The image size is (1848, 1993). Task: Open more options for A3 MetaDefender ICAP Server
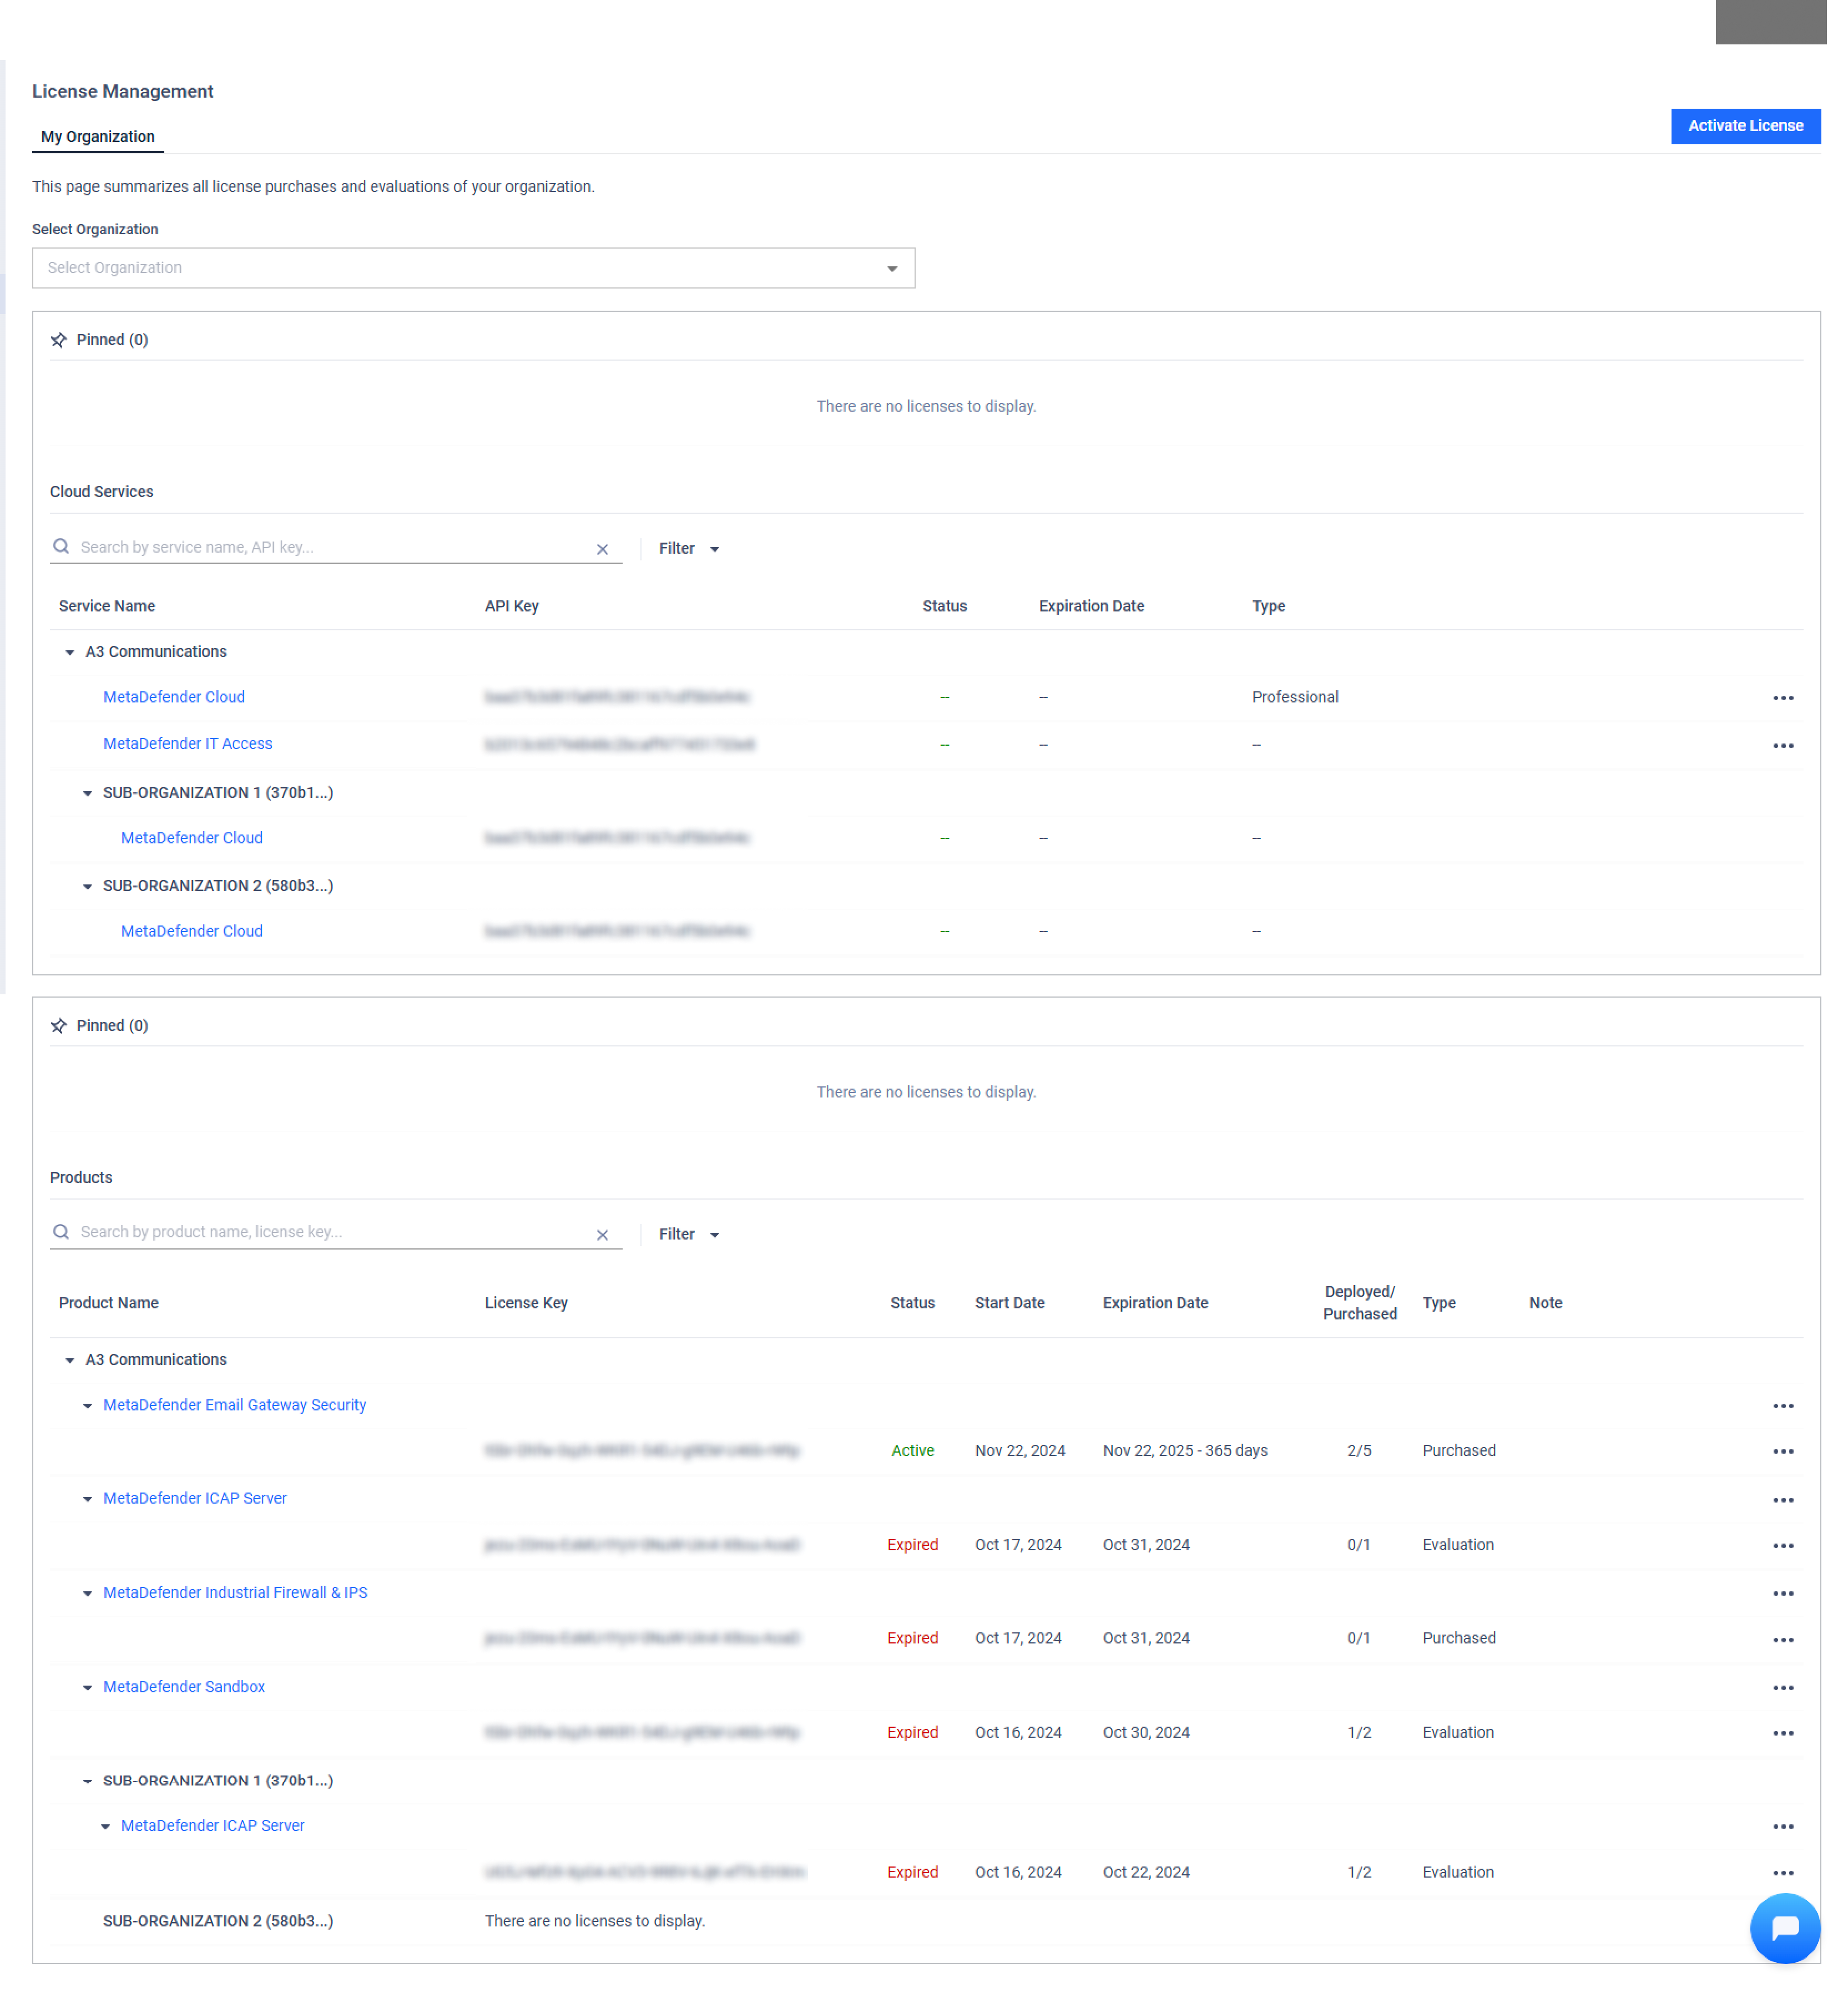click(1782, 1500)
